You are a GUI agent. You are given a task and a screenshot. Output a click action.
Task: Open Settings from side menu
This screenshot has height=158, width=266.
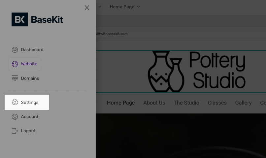click(27, 102)
